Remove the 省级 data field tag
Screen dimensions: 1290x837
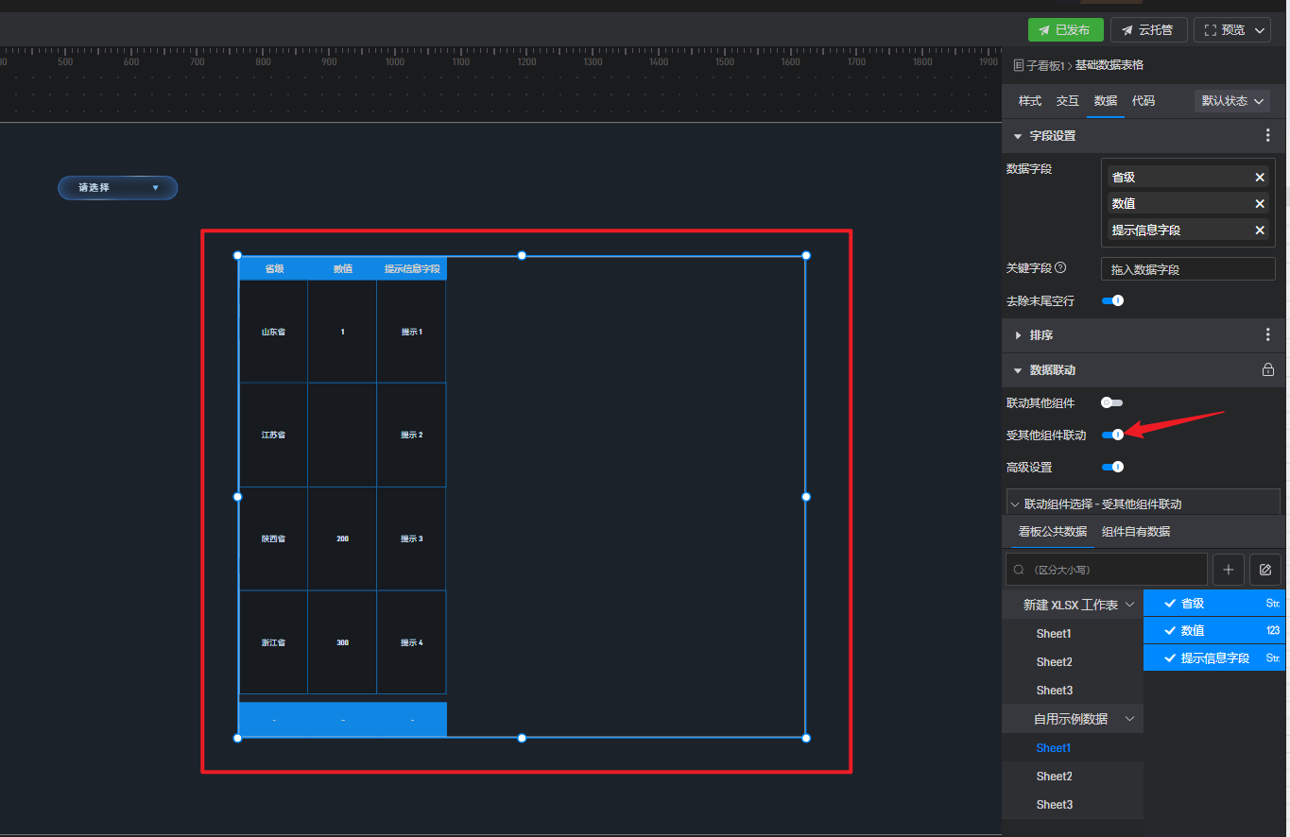coord(1259,178)
